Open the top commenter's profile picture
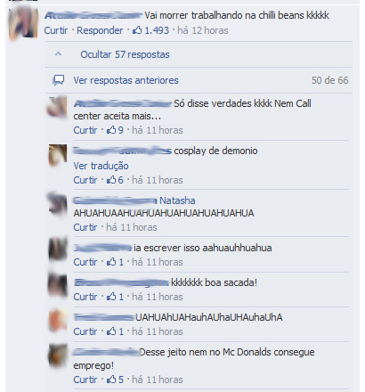This screenshot has width=365, height=392. (x=23, y=23)
